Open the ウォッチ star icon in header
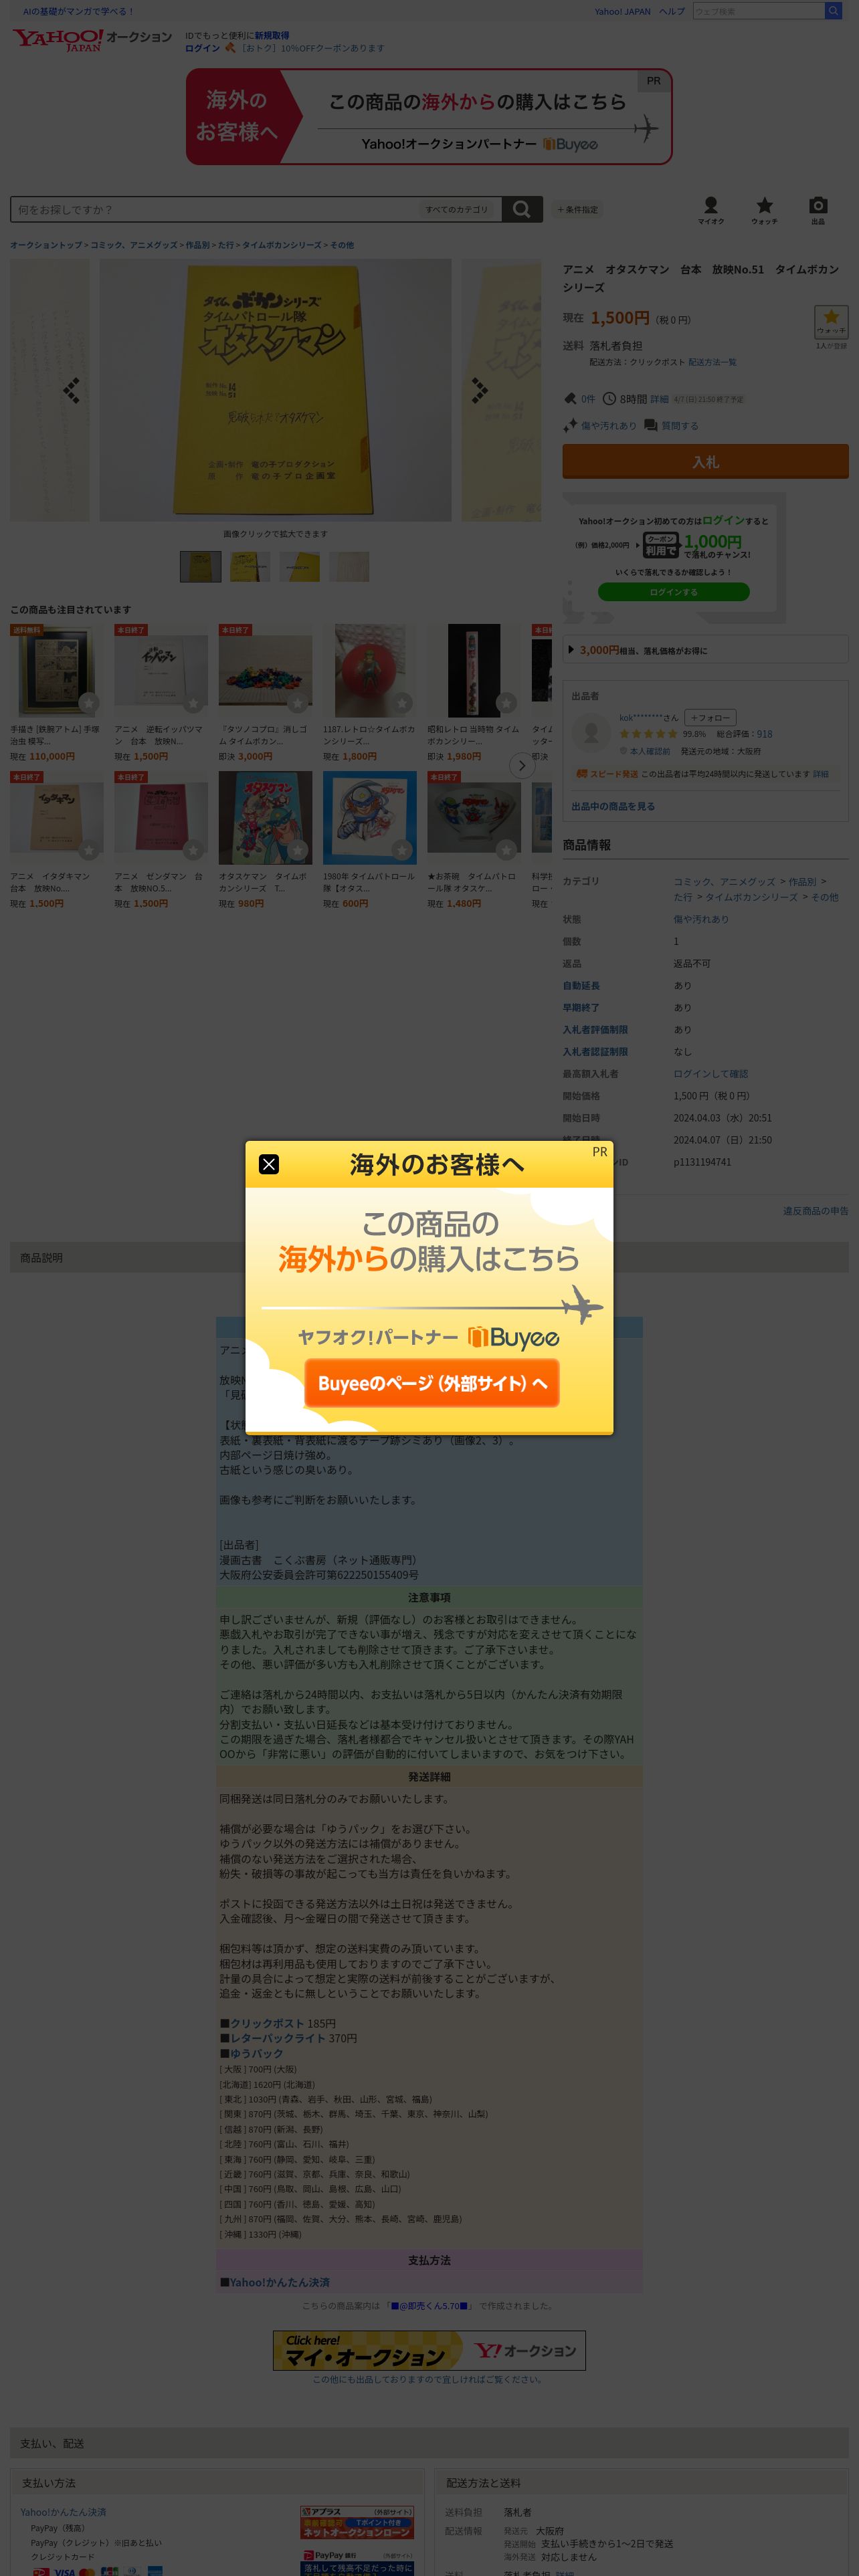The width and height of the screenshot is (859, 2576). (x=764, y=210)
